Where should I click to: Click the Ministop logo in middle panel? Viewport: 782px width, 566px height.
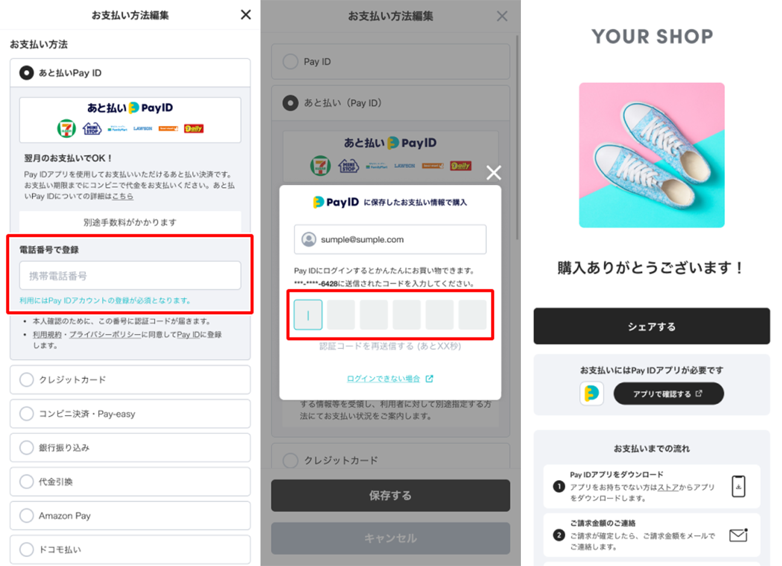coord(348,165)
